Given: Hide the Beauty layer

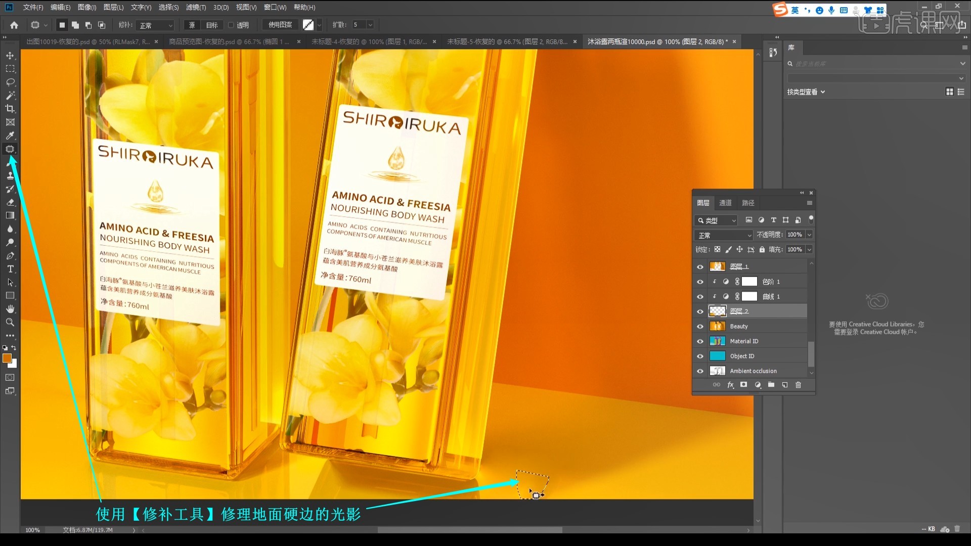Looking at the screenshot, I should (700, 327).
